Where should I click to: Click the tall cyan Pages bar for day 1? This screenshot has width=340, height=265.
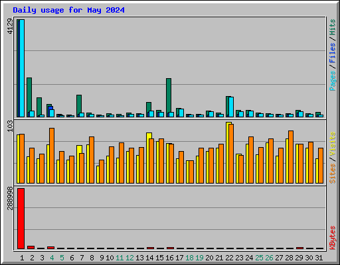pos(22,68)
